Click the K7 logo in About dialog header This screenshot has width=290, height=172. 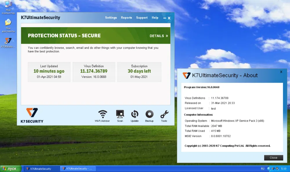(x=186, y=75)
